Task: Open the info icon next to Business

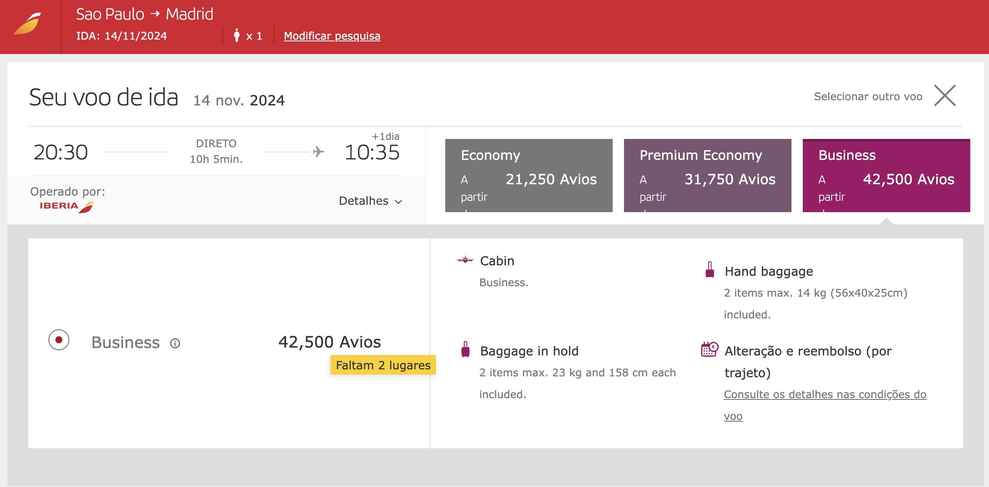Action: pos(175,343)
